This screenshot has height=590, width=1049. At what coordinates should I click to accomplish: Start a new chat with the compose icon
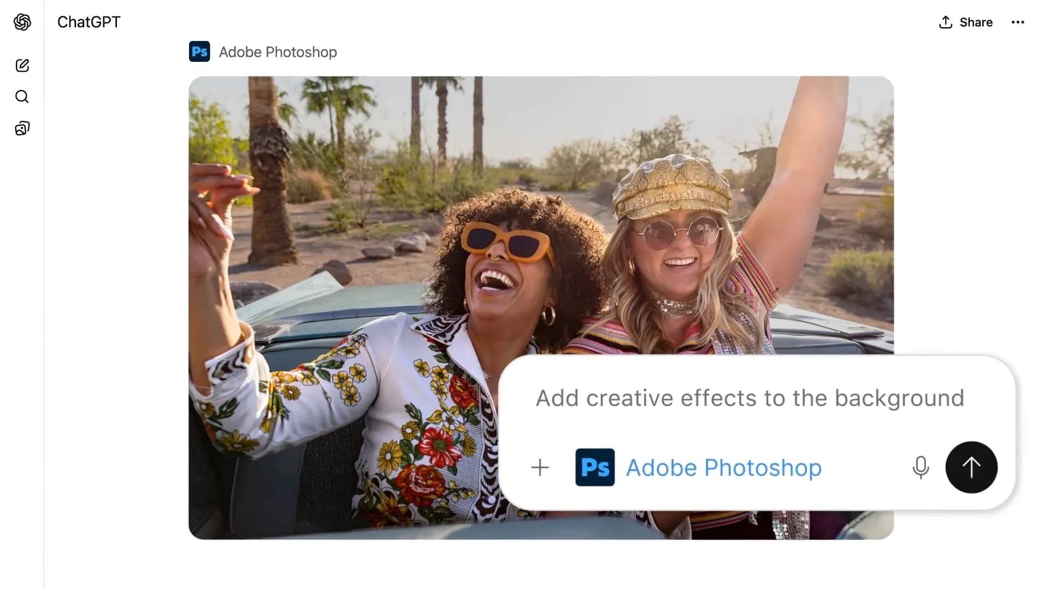coord(22,65)
